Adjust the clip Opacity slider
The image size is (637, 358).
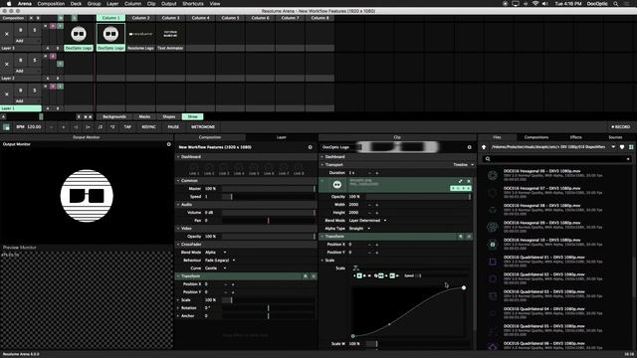pos(418,197)
